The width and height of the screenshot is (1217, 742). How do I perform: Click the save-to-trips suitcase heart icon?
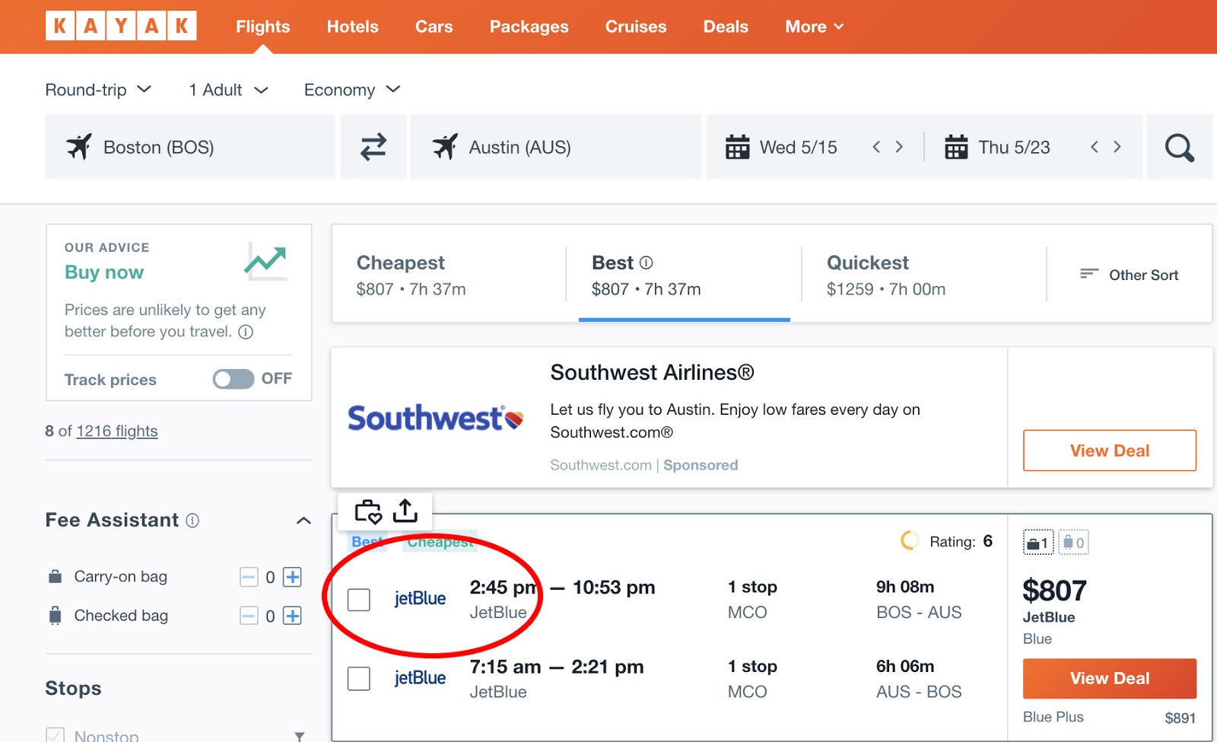(x=368, y=511)
